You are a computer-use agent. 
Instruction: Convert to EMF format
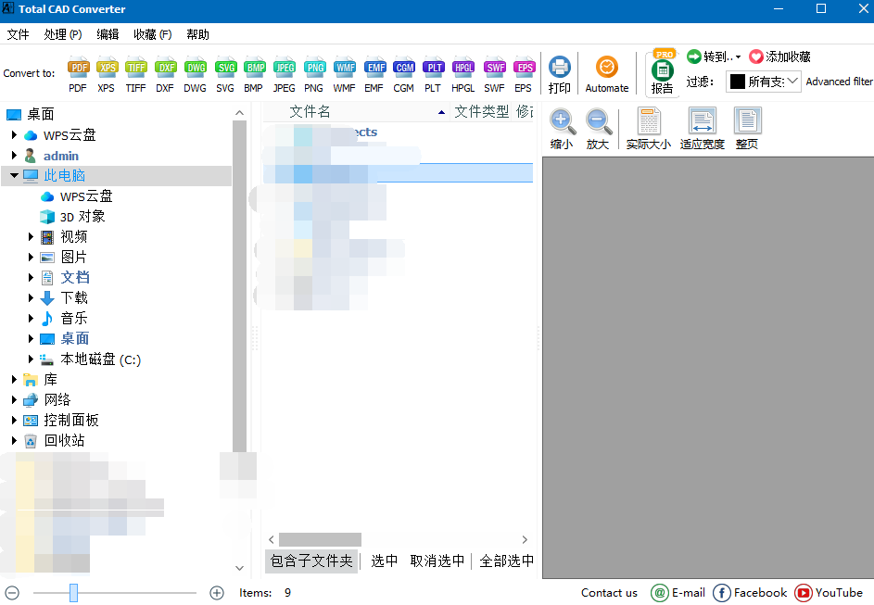point(374,74)
